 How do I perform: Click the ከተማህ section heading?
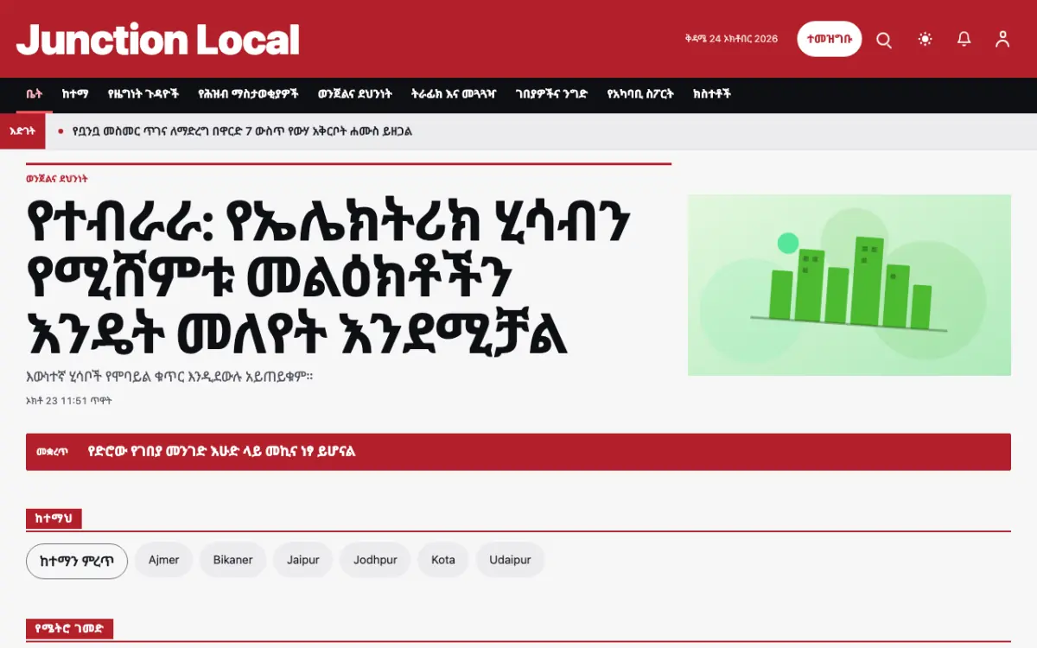pos(54,519)
